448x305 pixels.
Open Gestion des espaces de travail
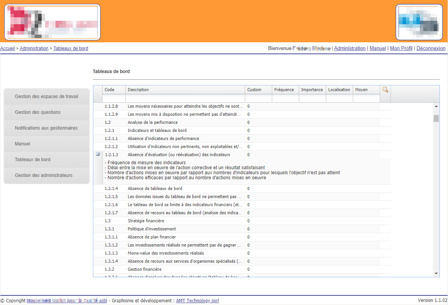tap(46, 97)
